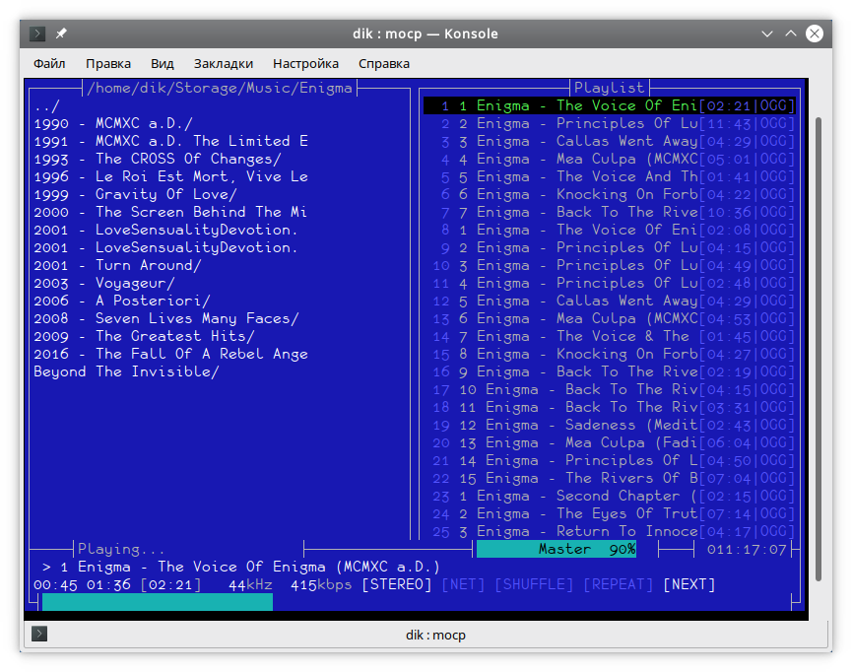This screenshot has height=672, width=852.
Task: Click the Master 90% volume bar
Action: pyautogui.click(x=557, y=549)
